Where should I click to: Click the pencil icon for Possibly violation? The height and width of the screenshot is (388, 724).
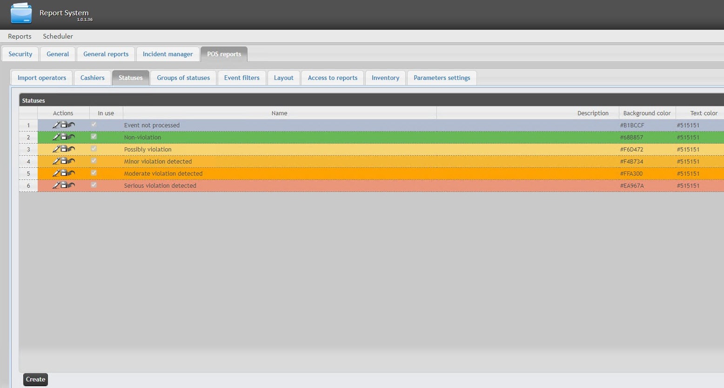[x=56, y=149]
